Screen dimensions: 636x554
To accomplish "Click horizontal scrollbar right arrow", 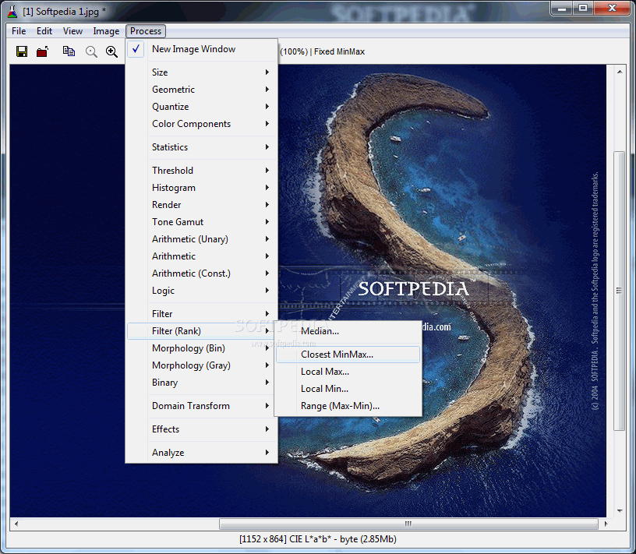I will pyautogui.click(x=606, y=524).
